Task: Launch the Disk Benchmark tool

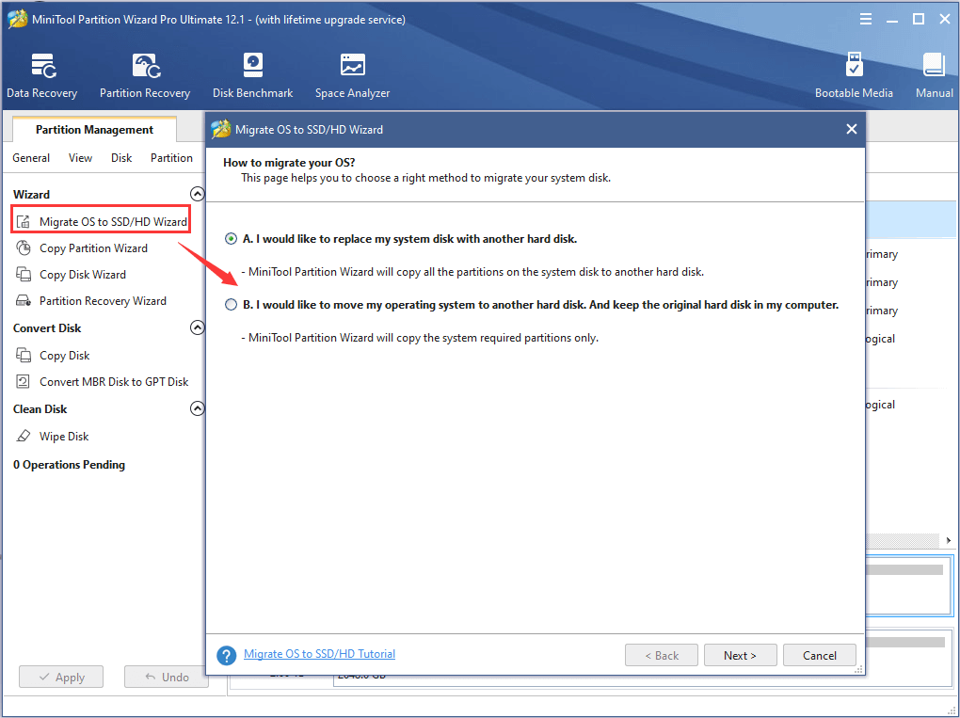Action: tap(253, 76)
